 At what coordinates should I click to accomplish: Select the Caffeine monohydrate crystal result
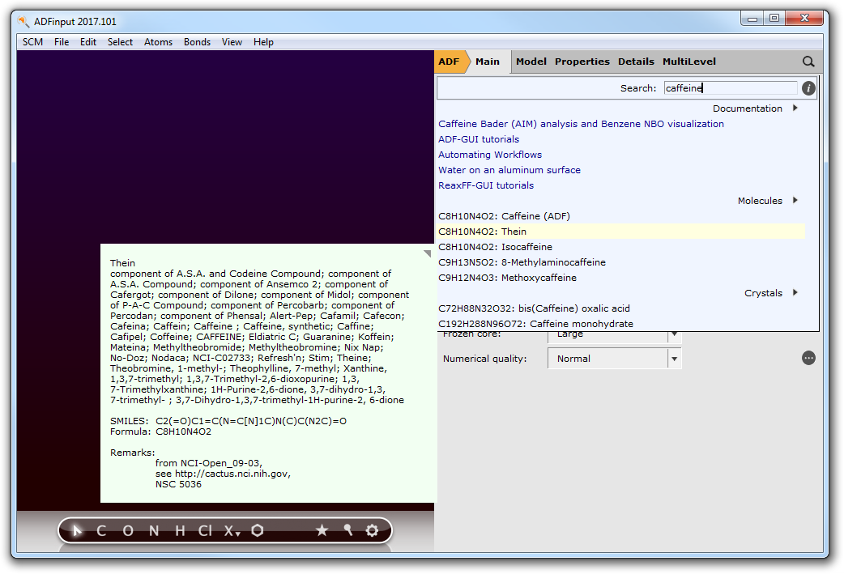pos(535,324)
